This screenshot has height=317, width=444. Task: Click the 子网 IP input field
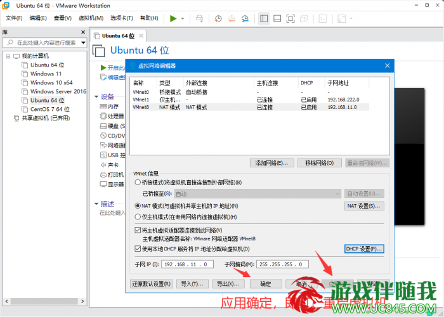(188, 264)
